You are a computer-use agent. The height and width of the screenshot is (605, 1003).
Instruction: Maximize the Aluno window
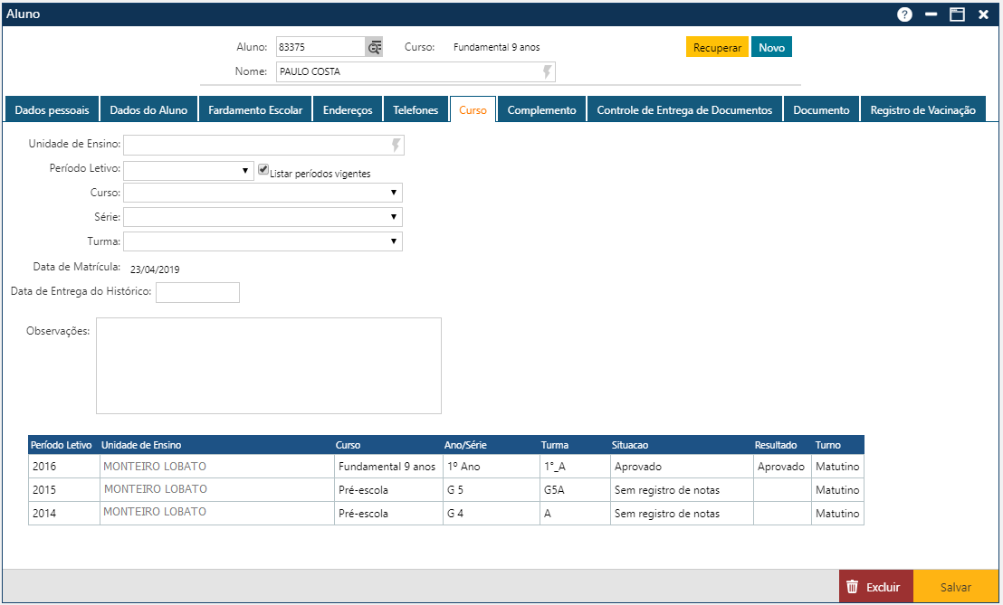[957, 14]
